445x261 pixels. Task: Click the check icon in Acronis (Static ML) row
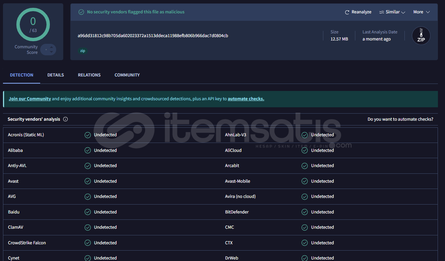pos(88,135)
